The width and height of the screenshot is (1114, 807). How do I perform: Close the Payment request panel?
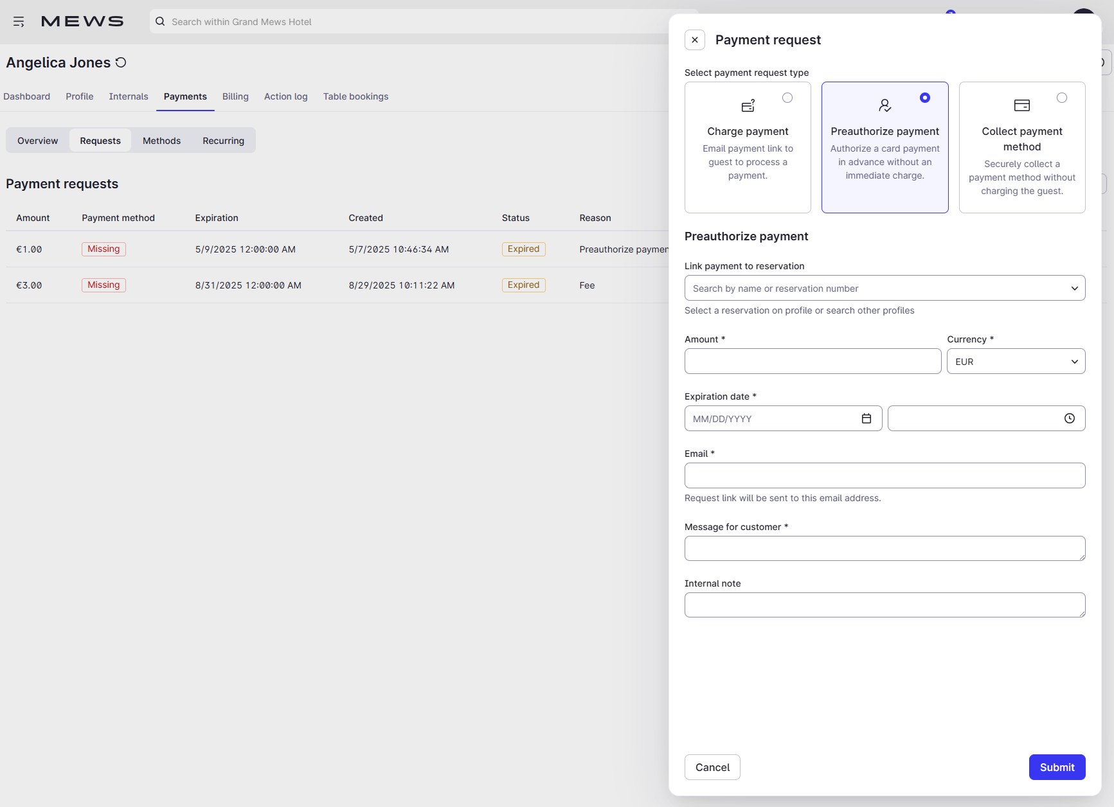pos(695,40)
